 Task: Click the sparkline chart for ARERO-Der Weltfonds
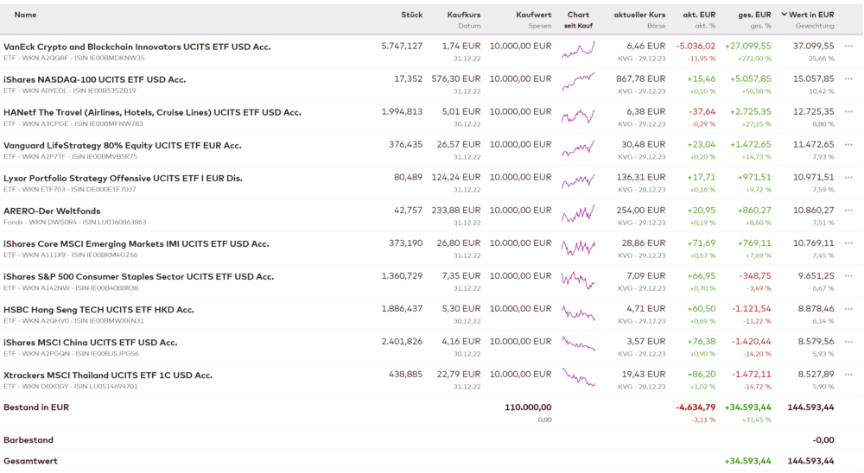(x=578, y=214)
